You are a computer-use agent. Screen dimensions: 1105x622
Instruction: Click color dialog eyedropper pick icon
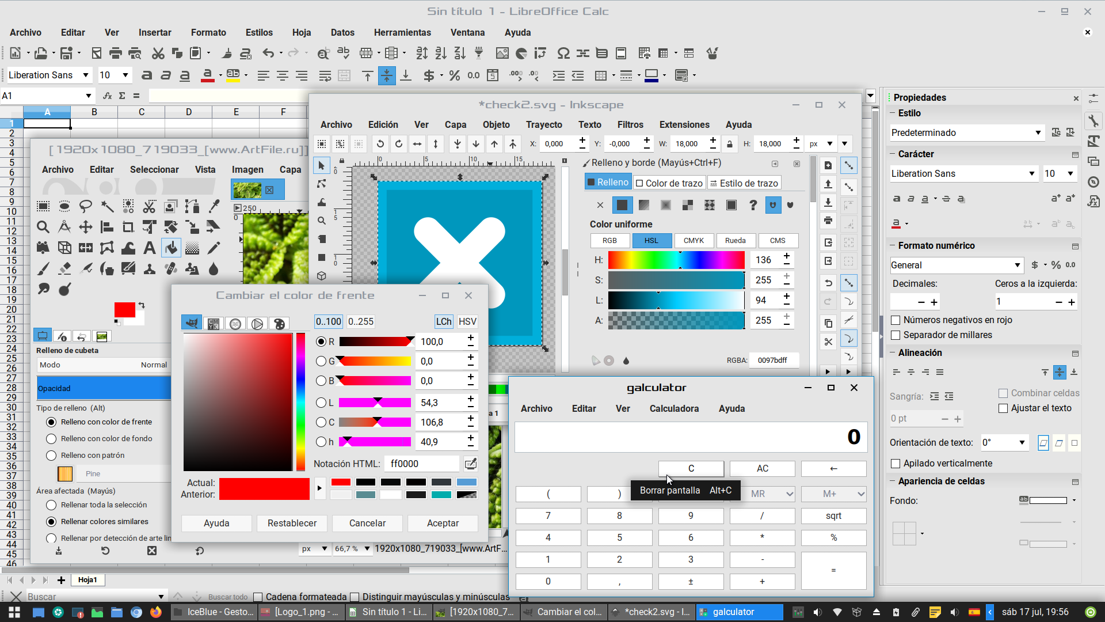470,464
